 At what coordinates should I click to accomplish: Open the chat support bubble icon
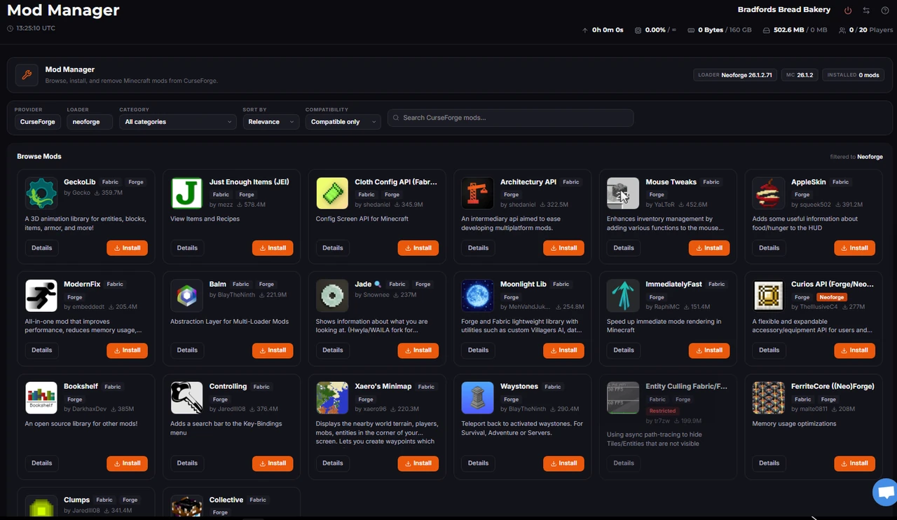[886, 492]
